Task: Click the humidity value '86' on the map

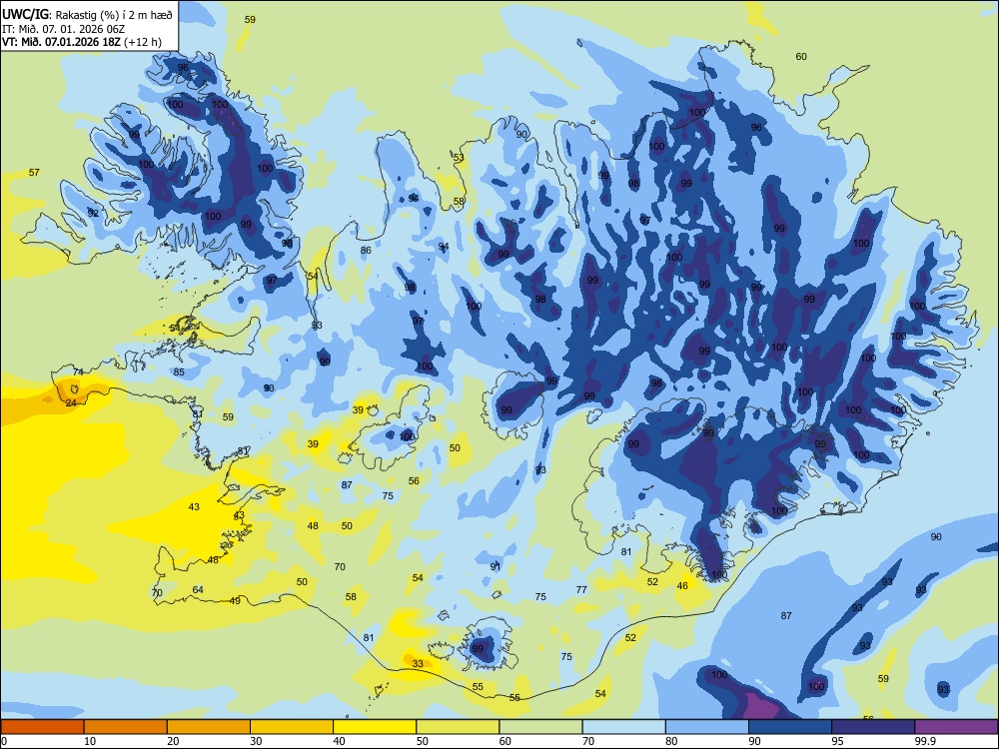Action: click(366, 251)
